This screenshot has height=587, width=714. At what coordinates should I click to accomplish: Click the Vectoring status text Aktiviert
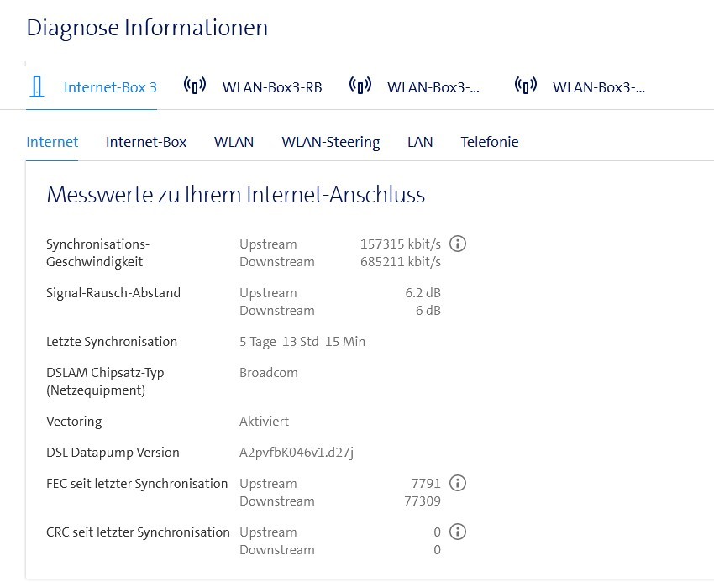pyautogui.click(x=264, y=421)
